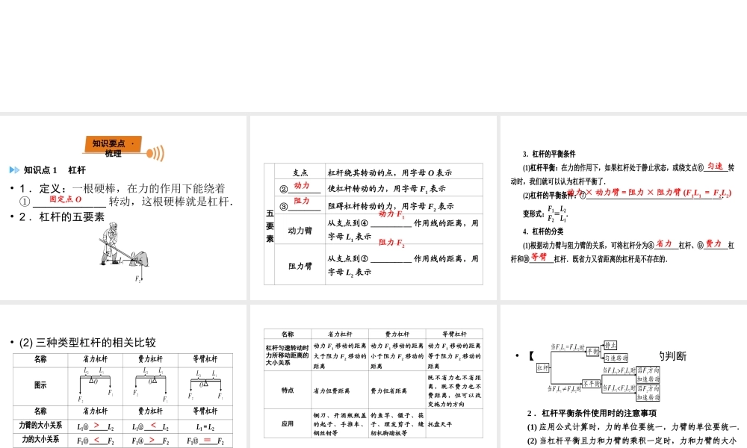The width and height of the screenshot is (747, 448).
Task: Select the heading 3. 杠杆的平衡条件
Action: tap(549, 154)
